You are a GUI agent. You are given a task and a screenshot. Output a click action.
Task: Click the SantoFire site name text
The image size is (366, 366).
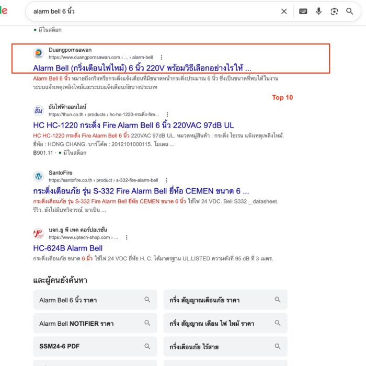click(61, 173)
